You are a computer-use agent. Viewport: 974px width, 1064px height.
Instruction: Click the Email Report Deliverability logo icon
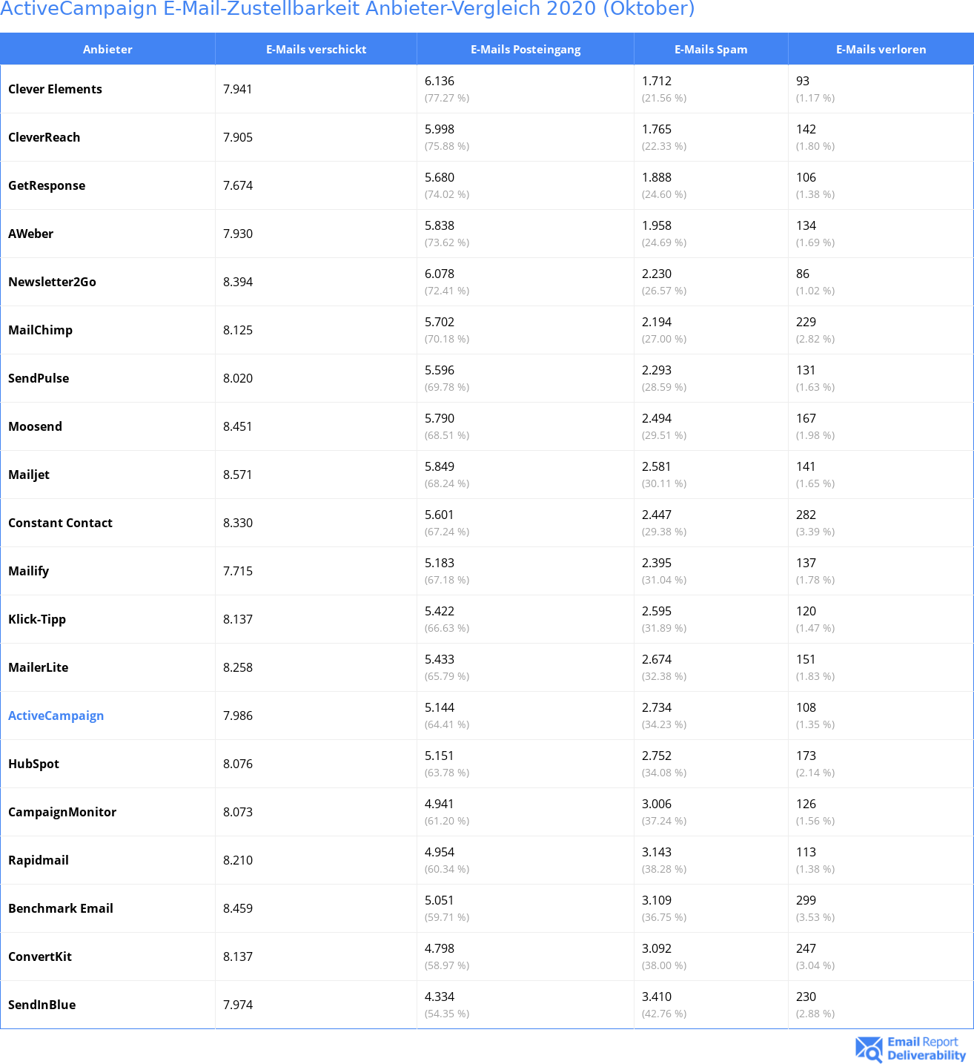pyautogui.click(x=869, y=1048)
